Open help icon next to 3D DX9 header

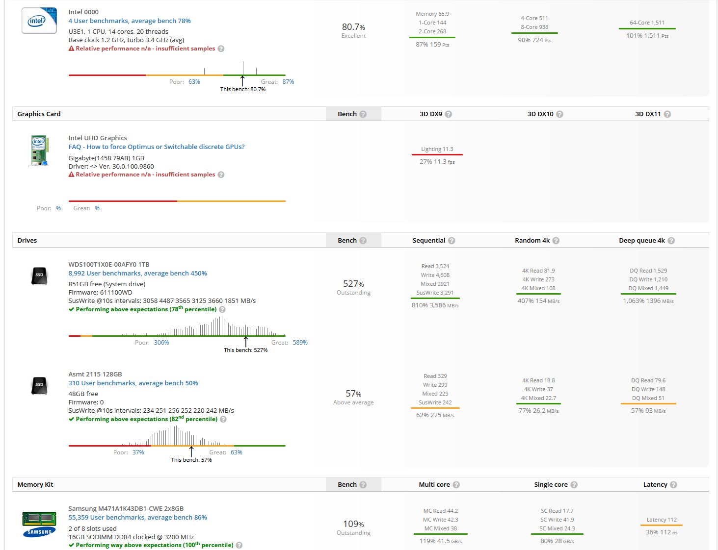point(450,114)
